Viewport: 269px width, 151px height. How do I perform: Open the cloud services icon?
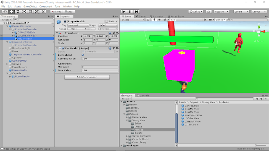pos(208,11)
